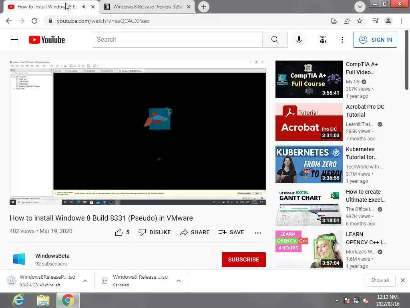This screenshot has height=308, width=410.
Task: Open more actions ellipsis under the video
Action: (x=257, y=233)
